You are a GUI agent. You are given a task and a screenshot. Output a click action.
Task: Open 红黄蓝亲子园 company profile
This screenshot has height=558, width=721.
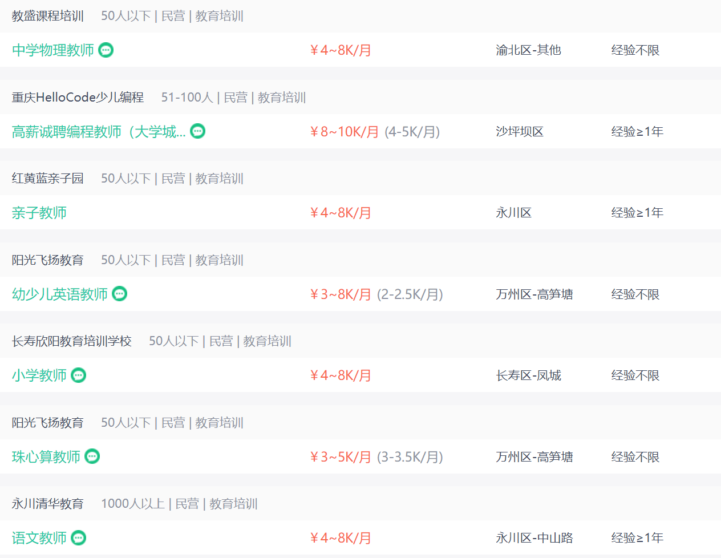pos(48,179)
